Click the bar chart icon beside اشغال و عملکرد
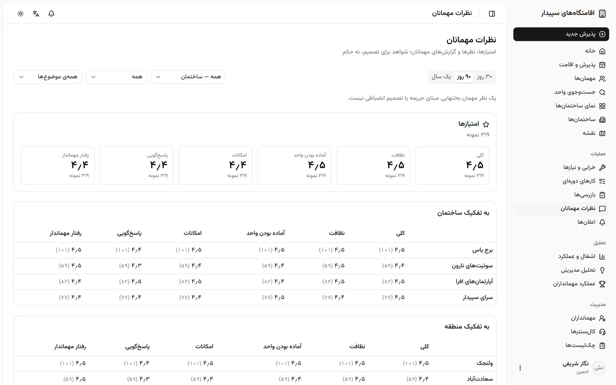616x385 pixels. (x=602, y=257)
